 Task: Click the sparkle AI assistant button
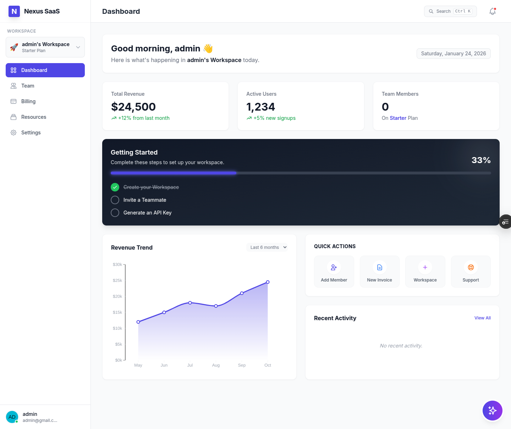(x=493, y=411)
